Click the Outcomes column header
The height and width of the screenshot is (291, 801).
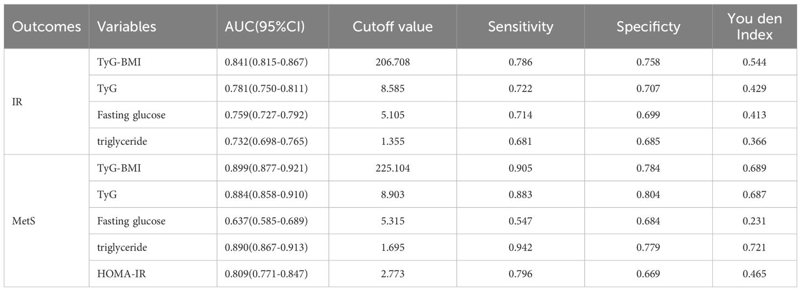[47, 26]
